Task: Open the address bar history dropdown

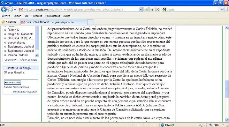Action: [x=141, y=10]
